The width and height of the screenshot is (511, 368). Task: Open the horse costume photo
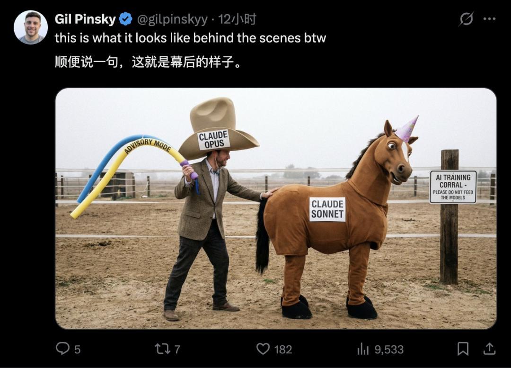click(x=276, y=208)
